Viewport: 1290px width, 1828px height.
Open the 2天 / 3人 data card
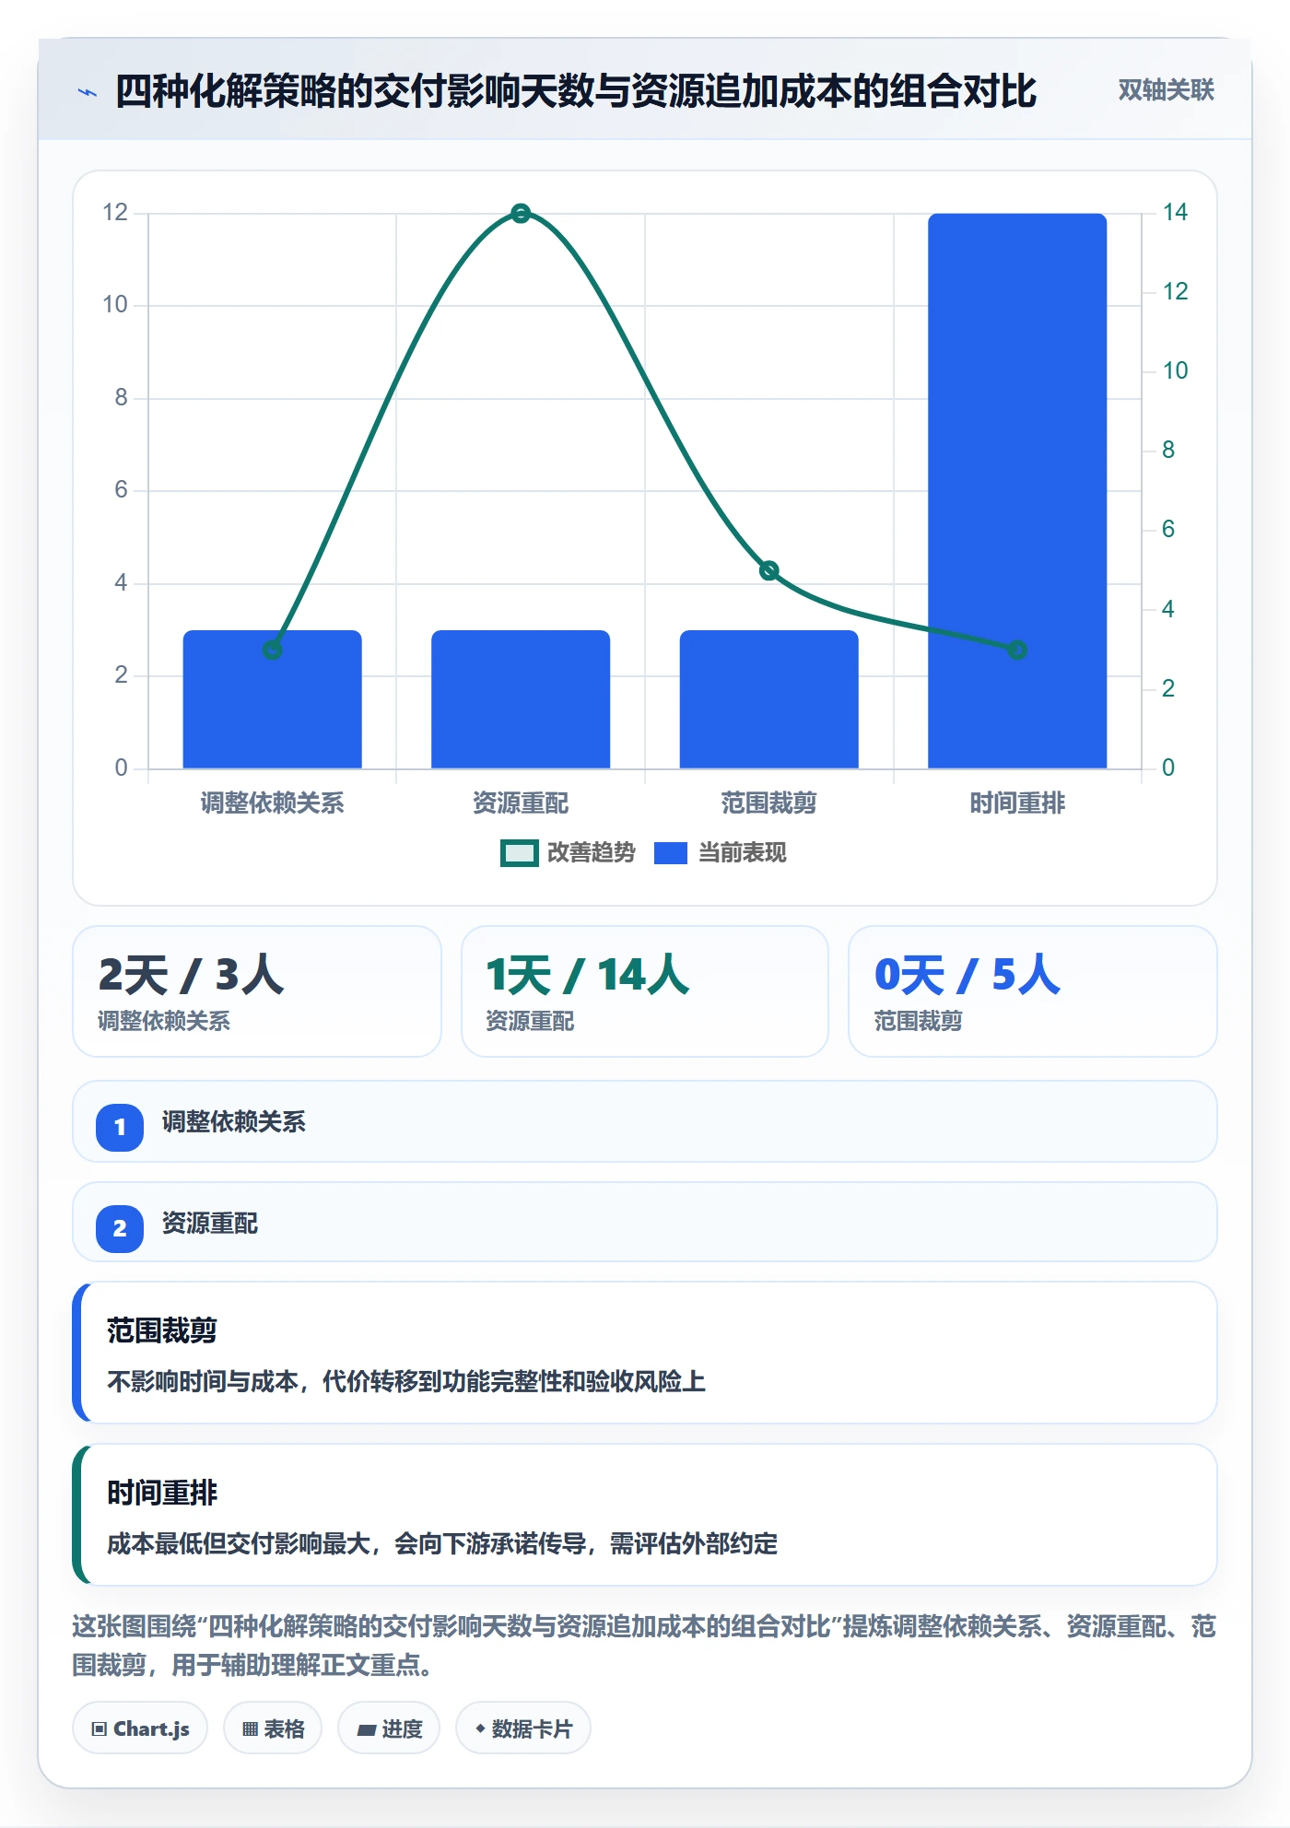(x=257, y=991)
